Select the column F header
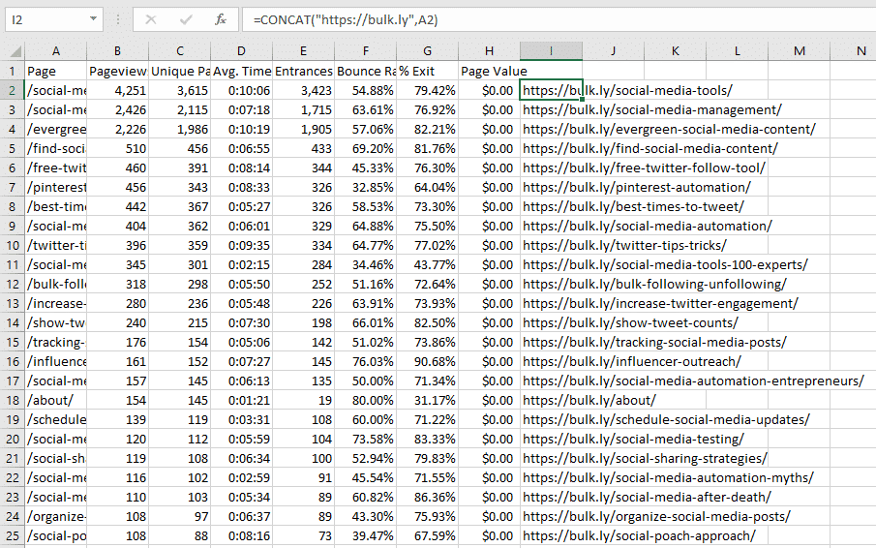 click(365, 50)
